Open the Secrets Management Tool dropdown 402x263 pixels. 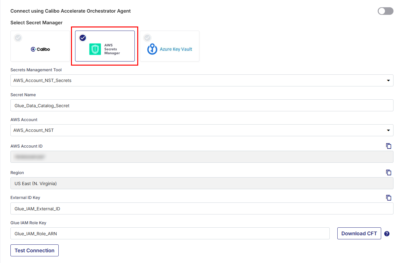202,80
